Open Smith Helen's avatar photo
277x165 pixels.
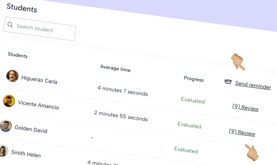click(3, 150)
